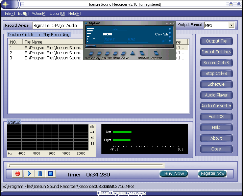Viewport: 243px width, 196px height.
Task: Skip to next track in Mplay3
Action: 123,54
